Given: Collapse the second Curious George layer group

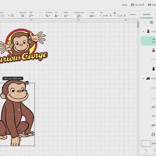Looking at the screenshot, I should (143, 79).
